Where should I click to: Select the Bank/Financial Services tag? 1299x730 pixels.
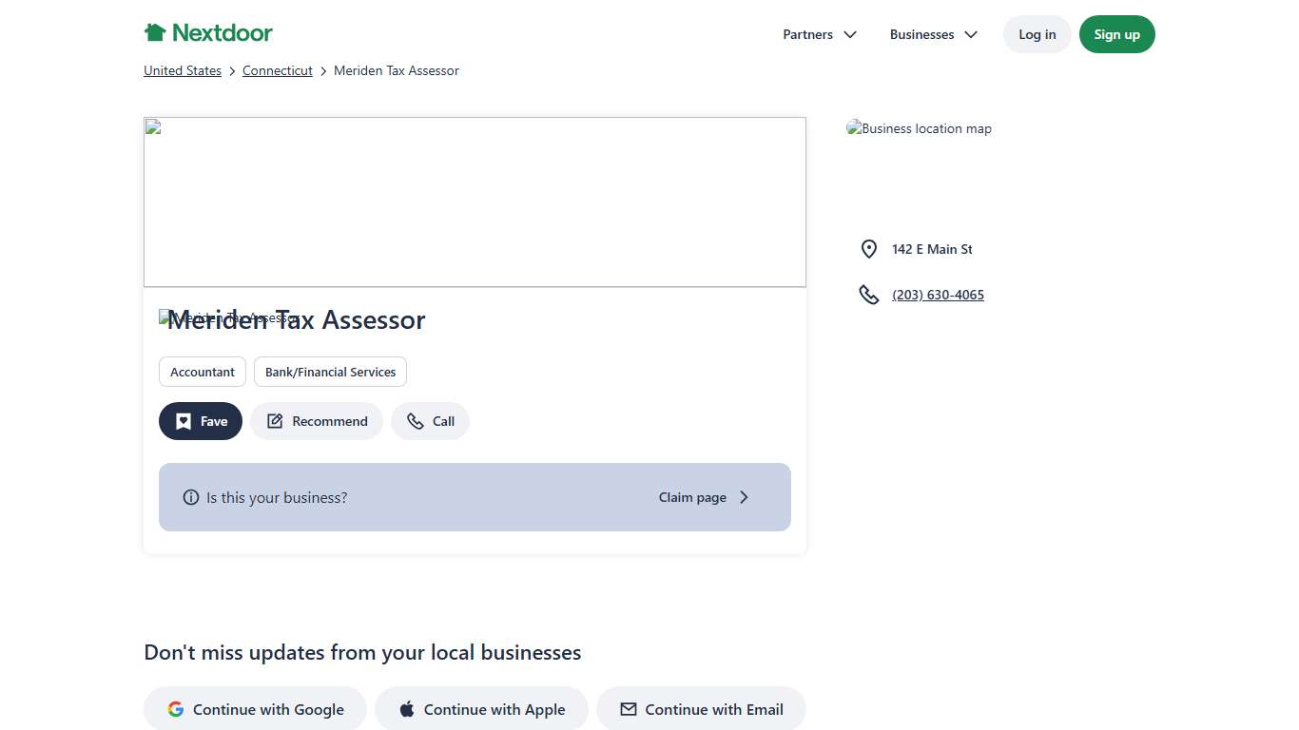(x=330, y=372)
